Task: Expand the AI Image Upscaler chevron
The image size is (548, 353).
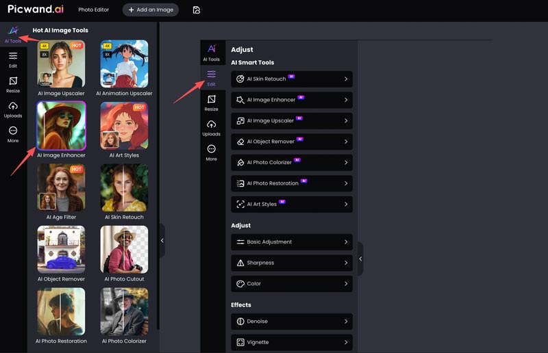Action: [346, 121]
